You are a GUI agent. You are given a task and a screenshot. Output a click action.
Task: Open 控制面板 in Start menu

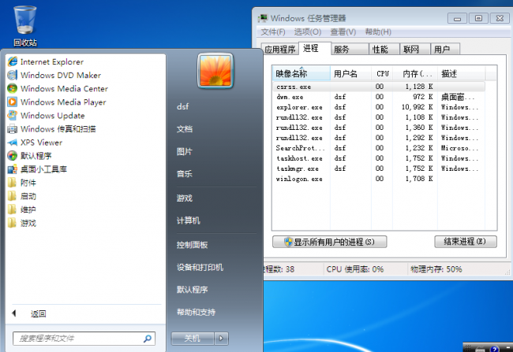coord(192,245)
